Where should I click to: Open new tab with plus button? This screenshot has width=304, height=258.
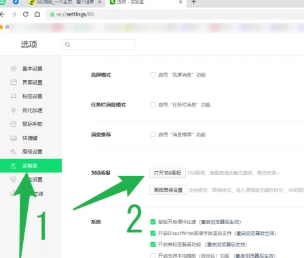pos(193,2)
